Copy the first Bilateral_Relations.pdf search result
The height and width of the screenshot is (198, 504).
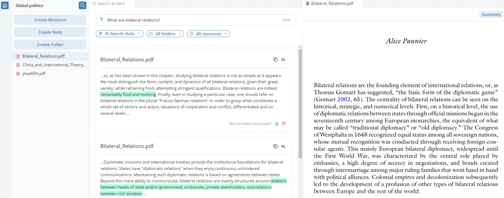click(x=275, y=60)
